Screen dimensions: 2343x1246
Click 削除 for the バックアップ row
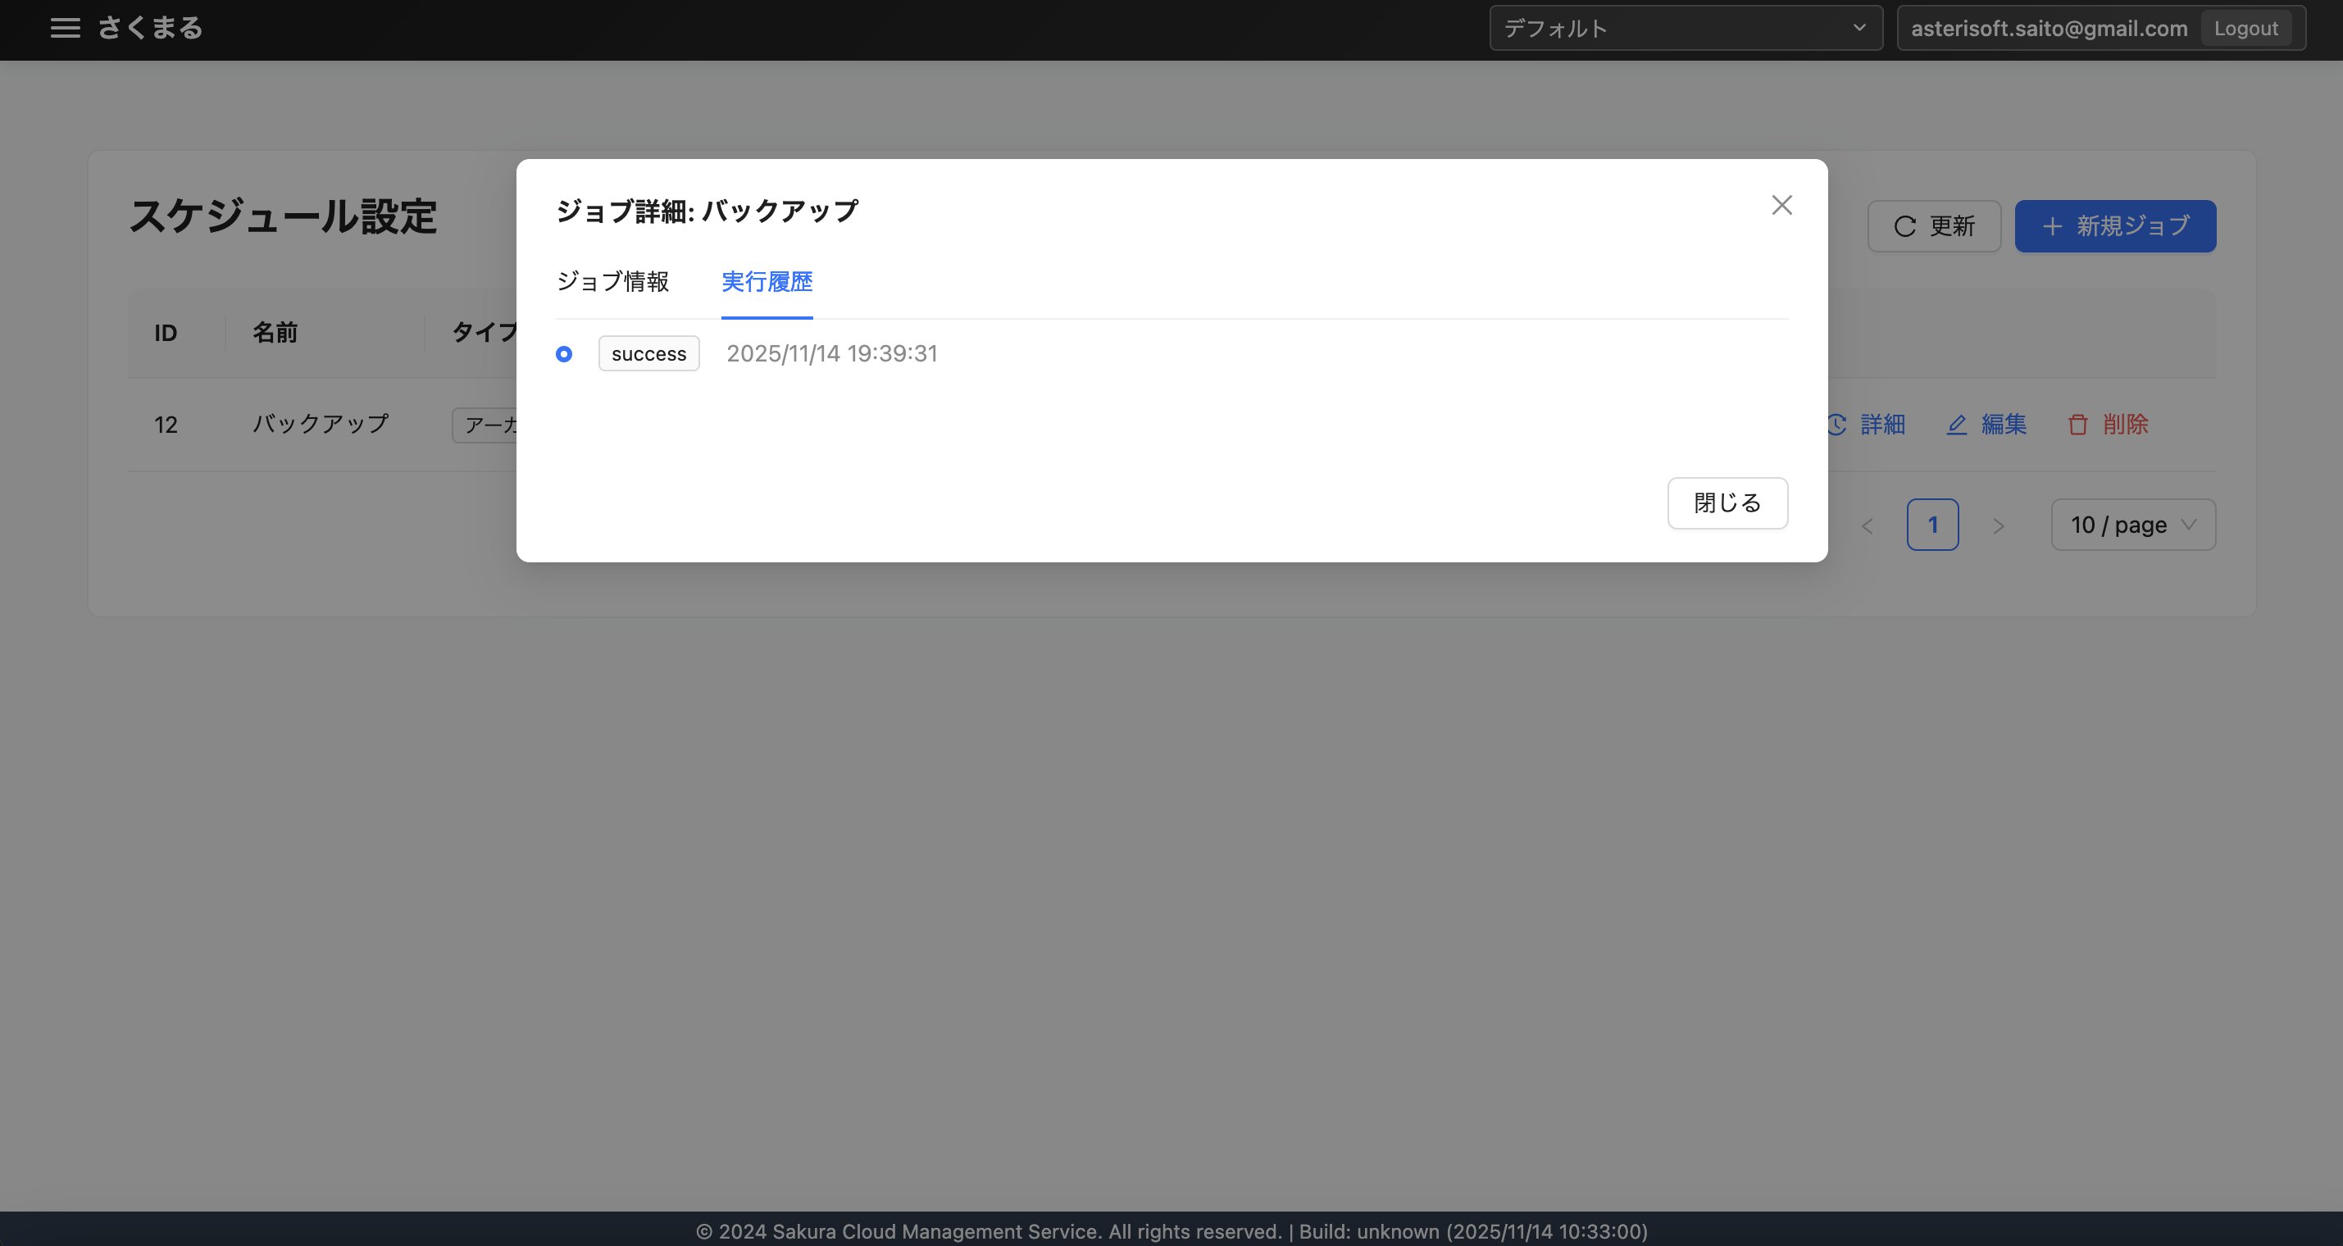point(2108,425)
